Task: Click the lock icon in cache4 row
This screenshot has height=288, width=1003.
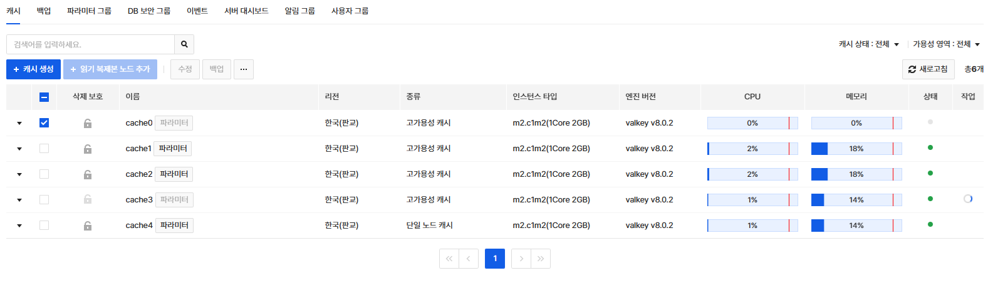Action: click(88, 226)
